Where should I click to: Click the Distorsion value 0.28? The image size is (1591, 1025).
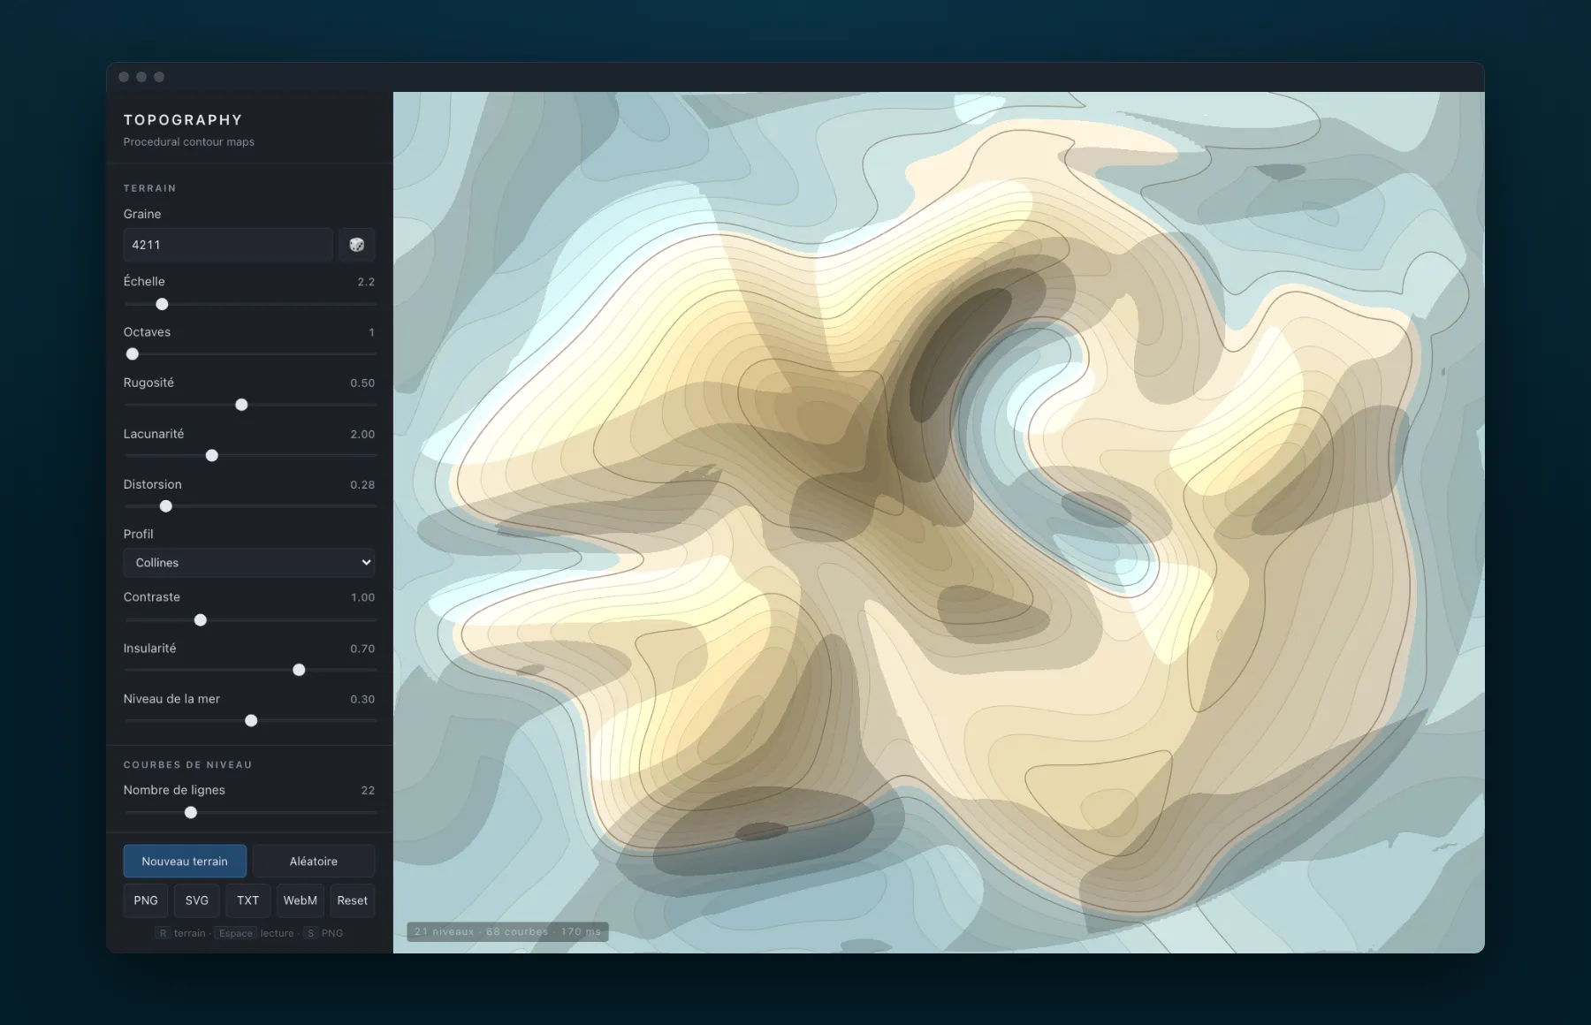(x=362, y=485)
